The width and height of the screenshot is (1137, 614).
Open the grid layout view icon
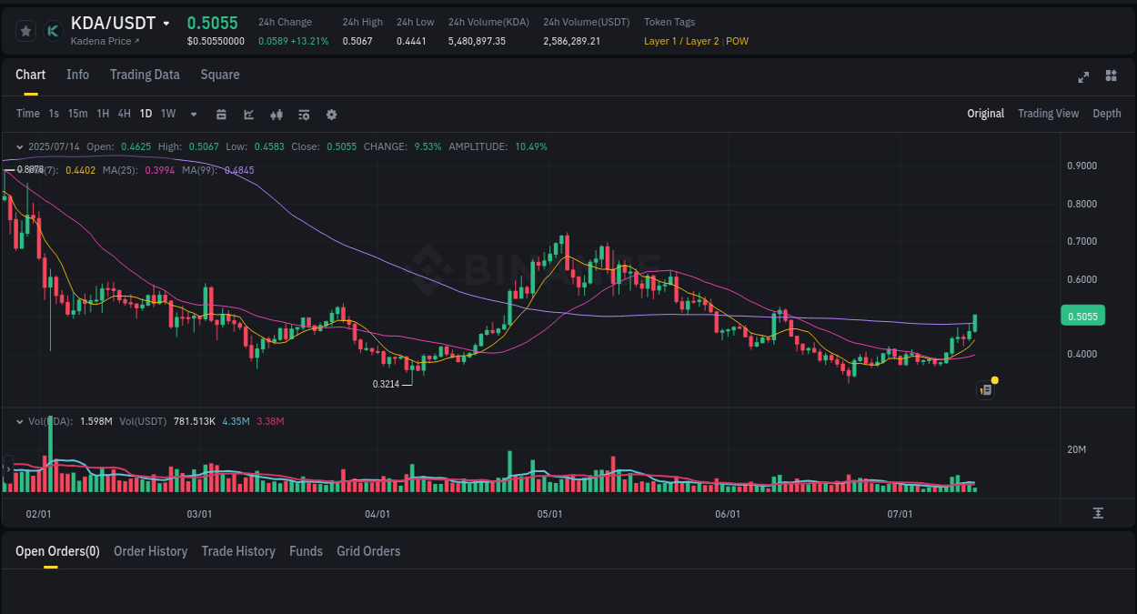point(1111,76)
